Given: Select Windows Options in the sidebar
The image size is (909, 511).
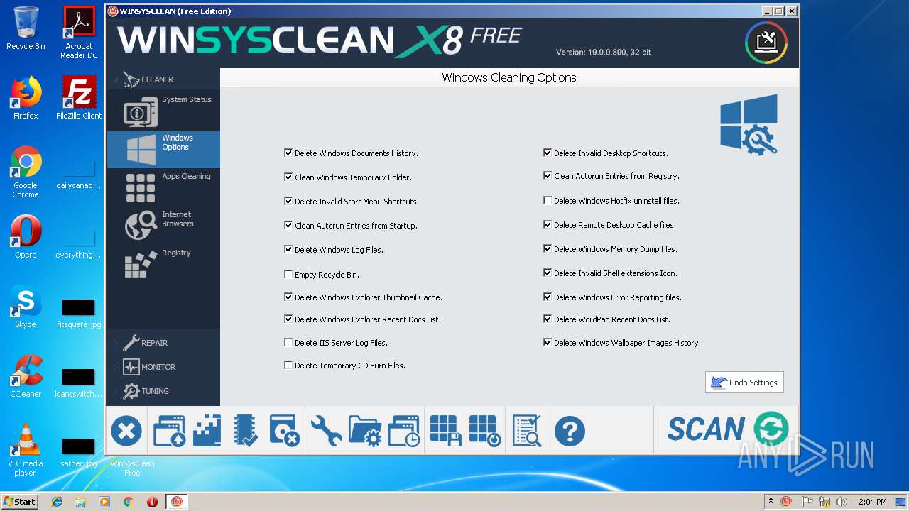Looking at the screenshot, I should (163, 149).
